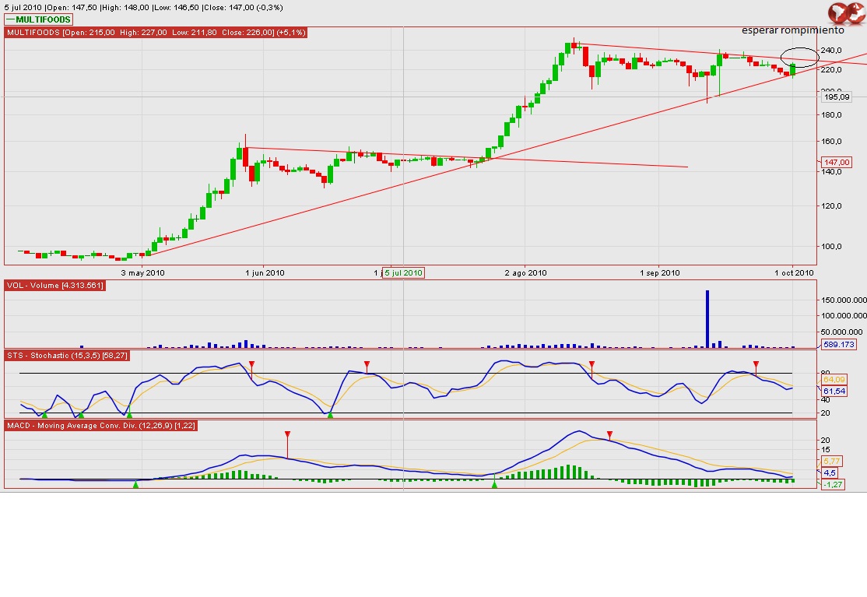867x597 pixels.
Task: Click the 61,54 Stochastic value label
Action: [834, 391]
